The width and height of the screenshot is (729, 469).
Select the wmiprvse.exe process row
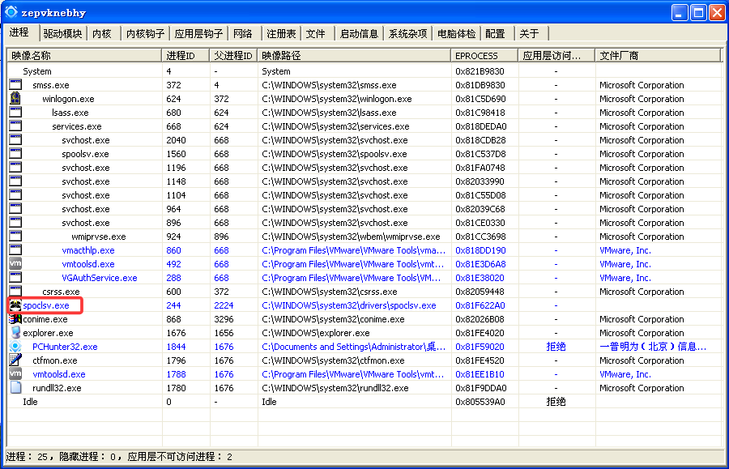(98, 237)
